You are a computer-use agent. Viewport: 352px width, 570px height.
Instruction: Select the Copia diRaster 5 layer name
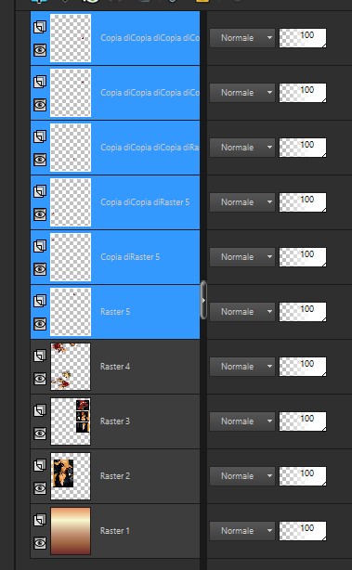point(130,257)
